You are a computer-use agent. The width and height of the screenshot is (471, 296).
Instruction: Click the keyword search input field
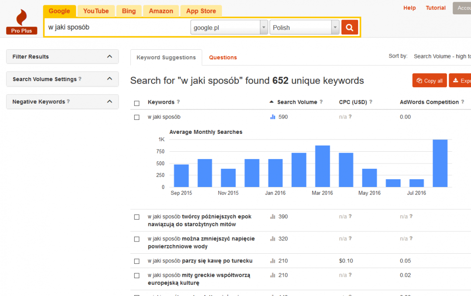[117, 27]
